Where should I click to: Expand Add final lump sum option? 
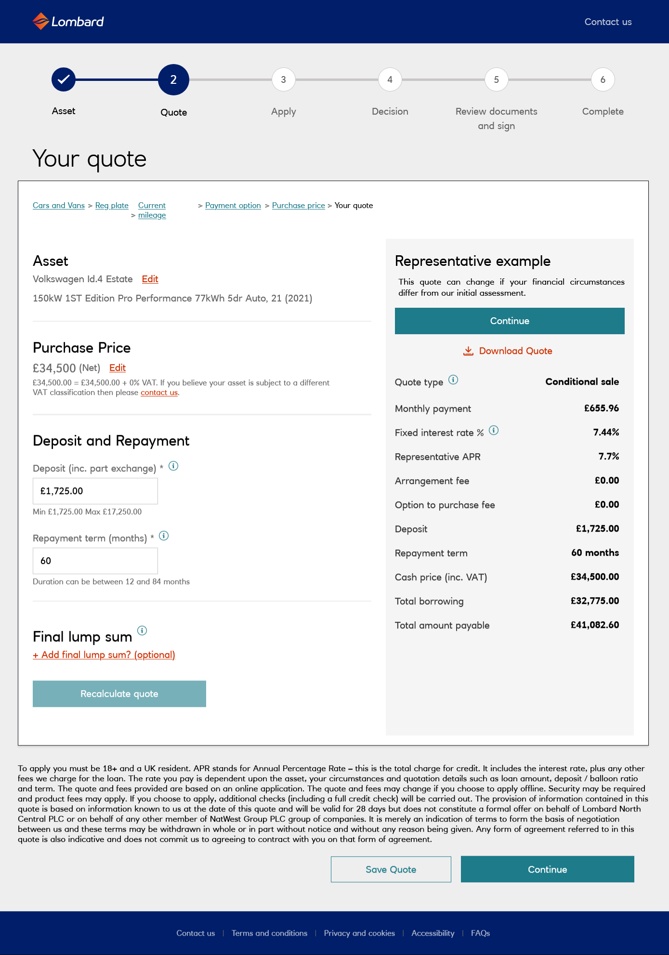[x=104, y=655]
